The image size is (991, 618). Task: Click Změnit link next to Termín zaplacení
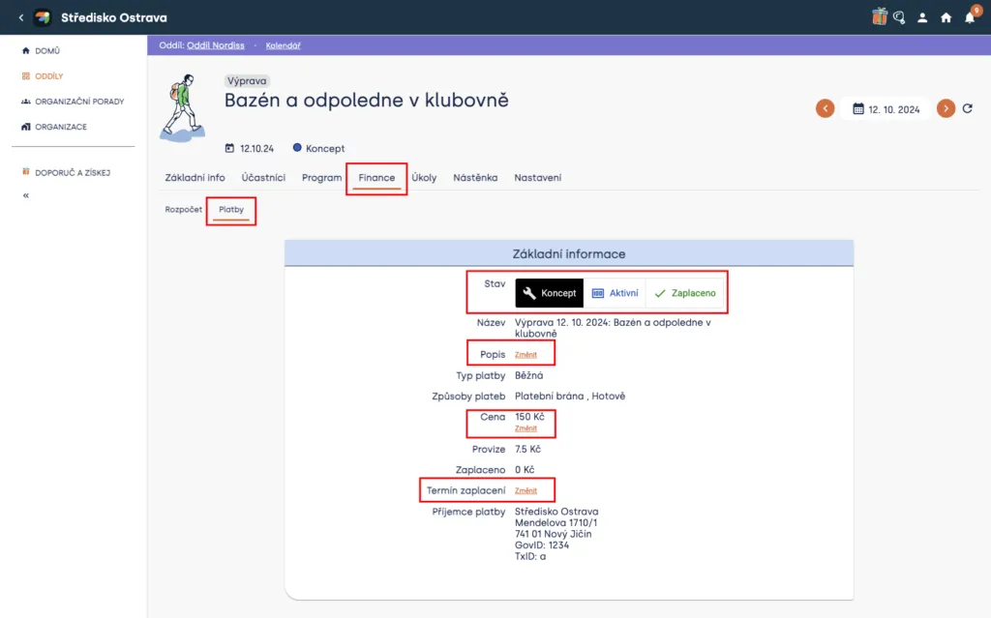[526, 491]
